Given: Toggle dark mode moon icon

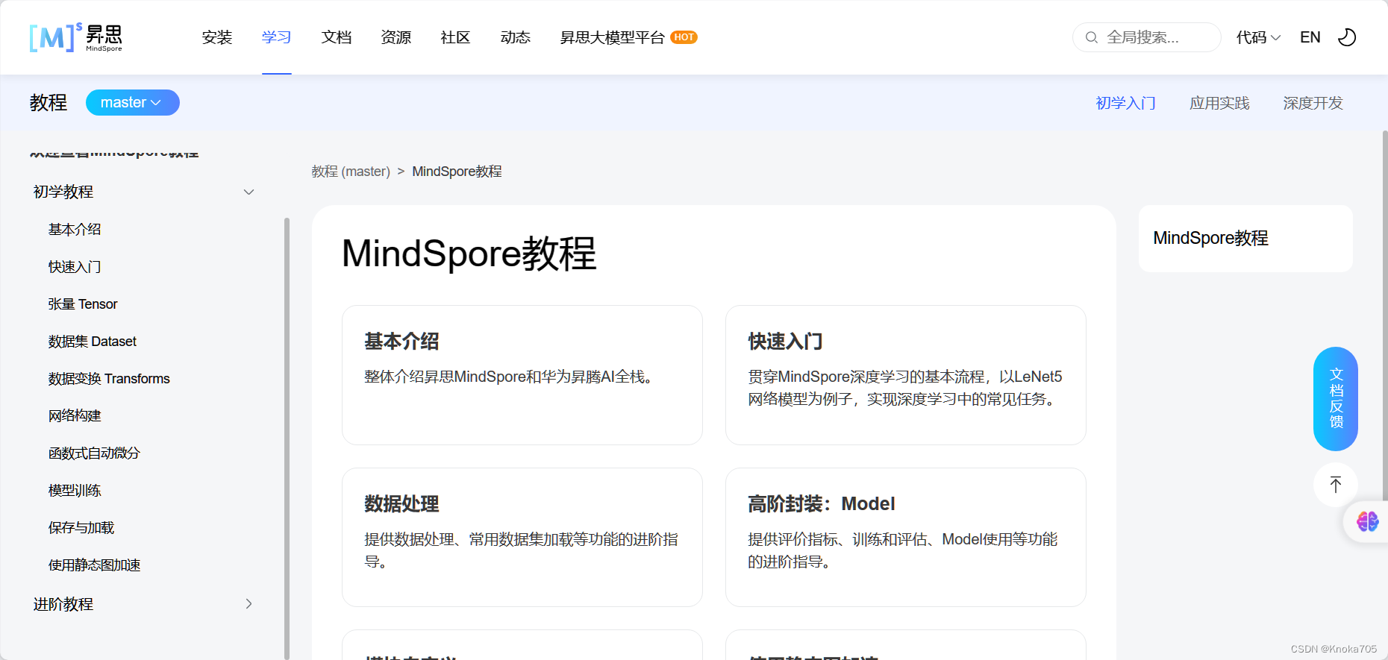Looking at the screenshot, I should 1347,37.
